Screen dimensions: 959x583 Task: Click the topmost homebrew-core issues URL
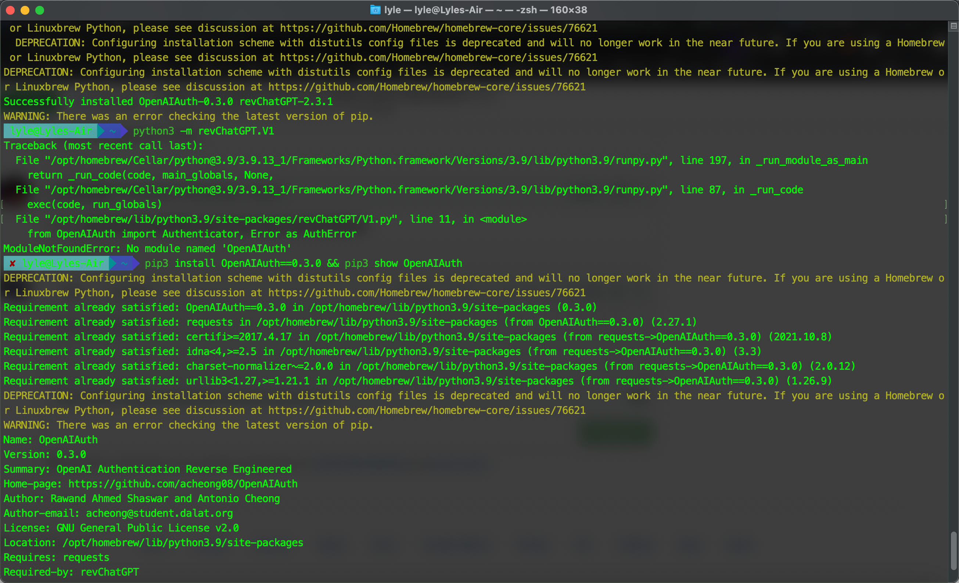coord(438,28)
